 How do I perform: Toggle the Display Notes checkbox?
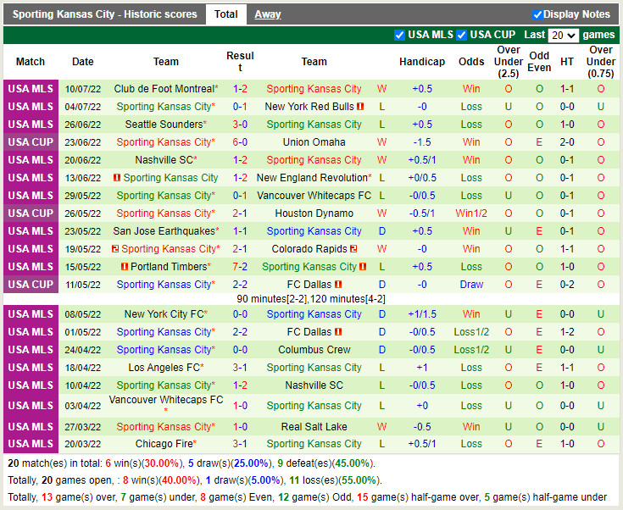point(537,14)
